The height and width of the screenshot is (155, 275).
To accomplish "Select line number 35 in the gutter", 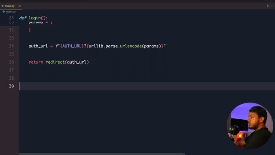I will tap(11, 54).
